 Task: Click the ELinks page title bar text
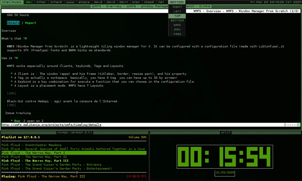coord(246,11)
